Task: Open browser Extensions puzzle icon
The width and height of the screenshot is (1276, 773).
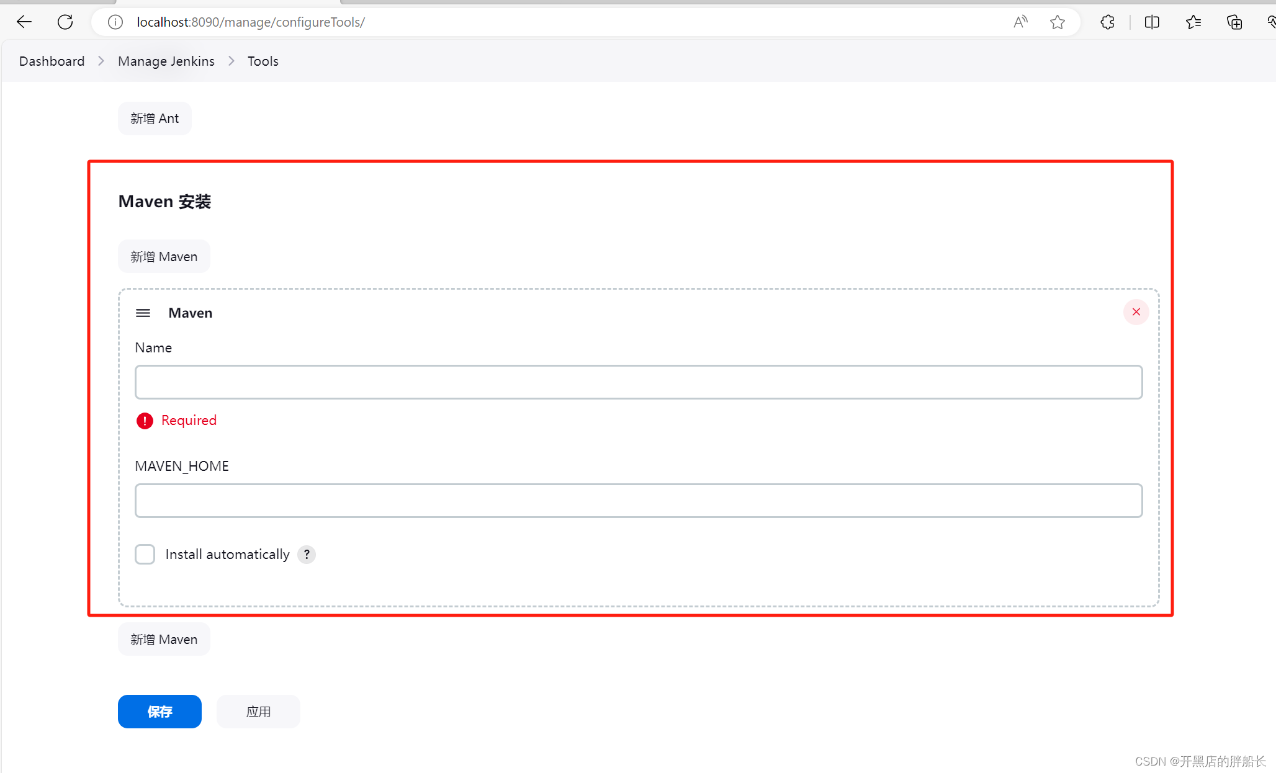Action: pyautogui.click(x=1107, y=22)
